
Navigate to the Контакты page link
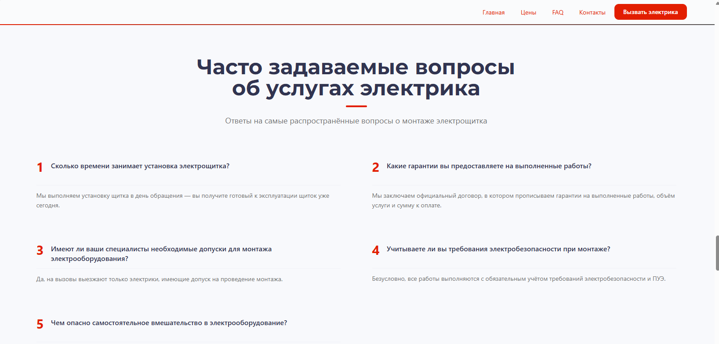point(592,12)
